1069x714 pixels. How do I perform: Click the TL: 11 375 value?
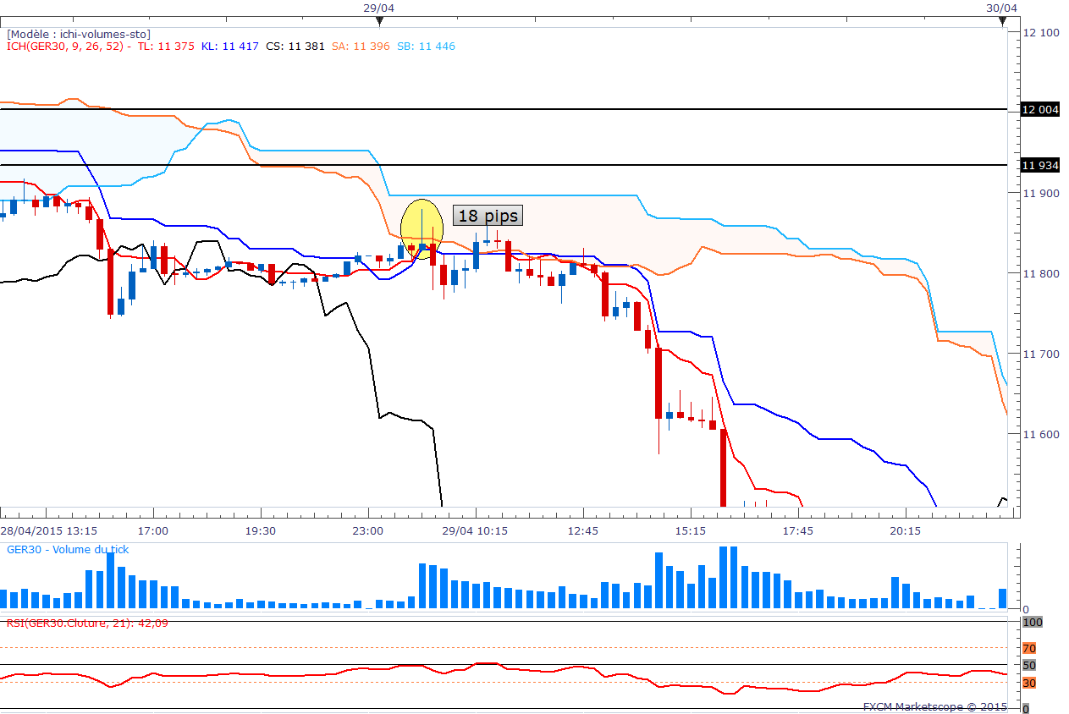165,46
